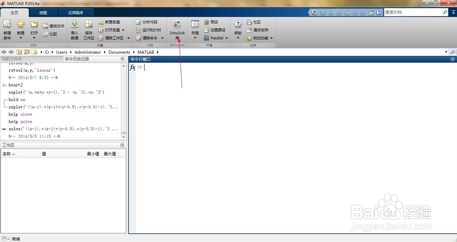Minimize the toolstrip with collapse arrow

tap(453, 12)
